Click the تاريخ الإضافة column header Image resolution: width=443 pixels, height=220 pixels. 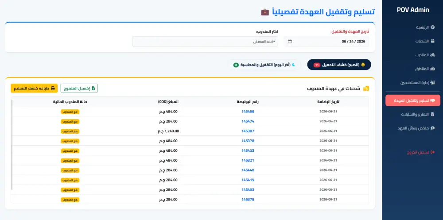pos(328,102)
